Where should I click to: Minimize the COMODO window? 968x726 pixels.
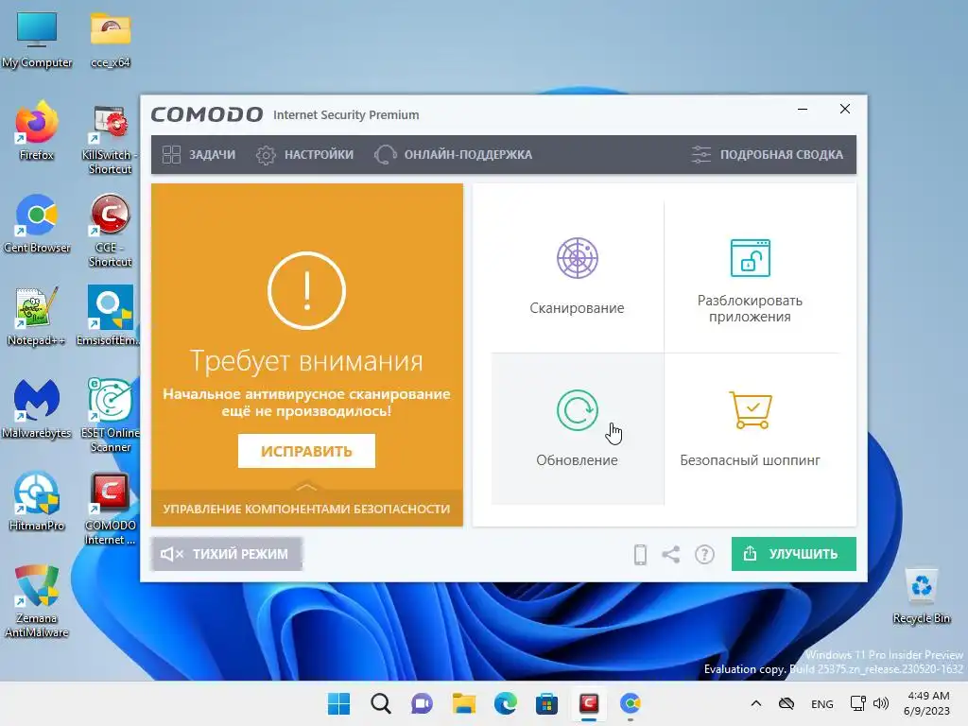coord(803,110)
